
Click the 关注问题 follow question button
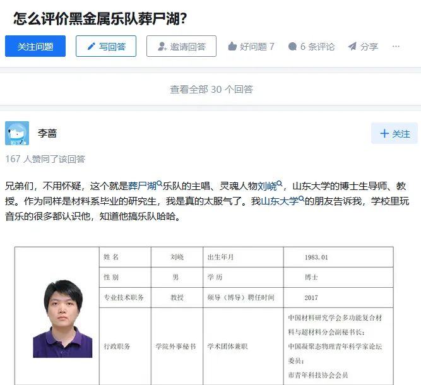coord(35,46)
